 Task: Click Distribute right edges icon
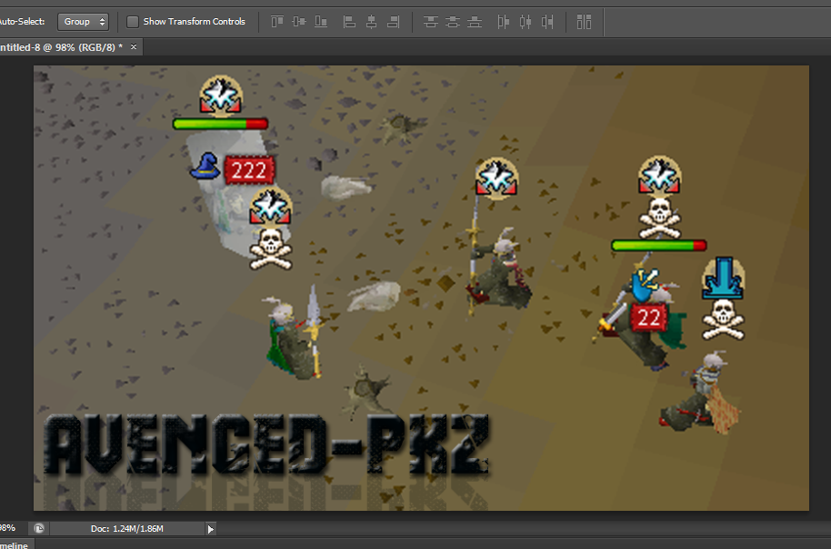(547, 22)
